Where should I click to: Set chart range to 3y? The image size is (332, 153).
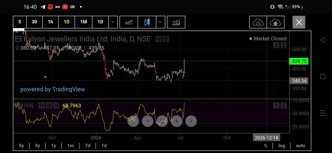[x=38, y=146]
